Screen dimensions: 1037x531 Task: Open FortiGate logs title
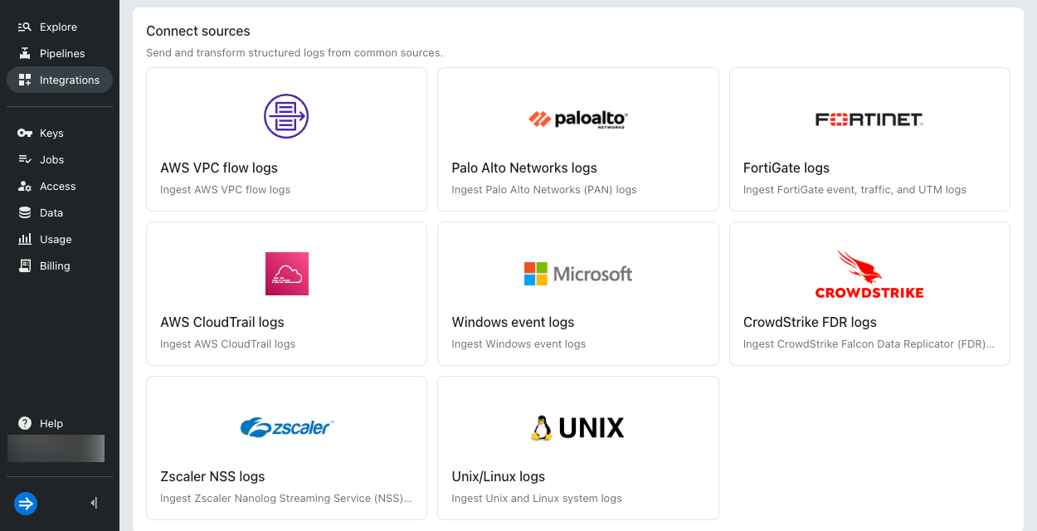pyautogui.click(x=786, y=168)
